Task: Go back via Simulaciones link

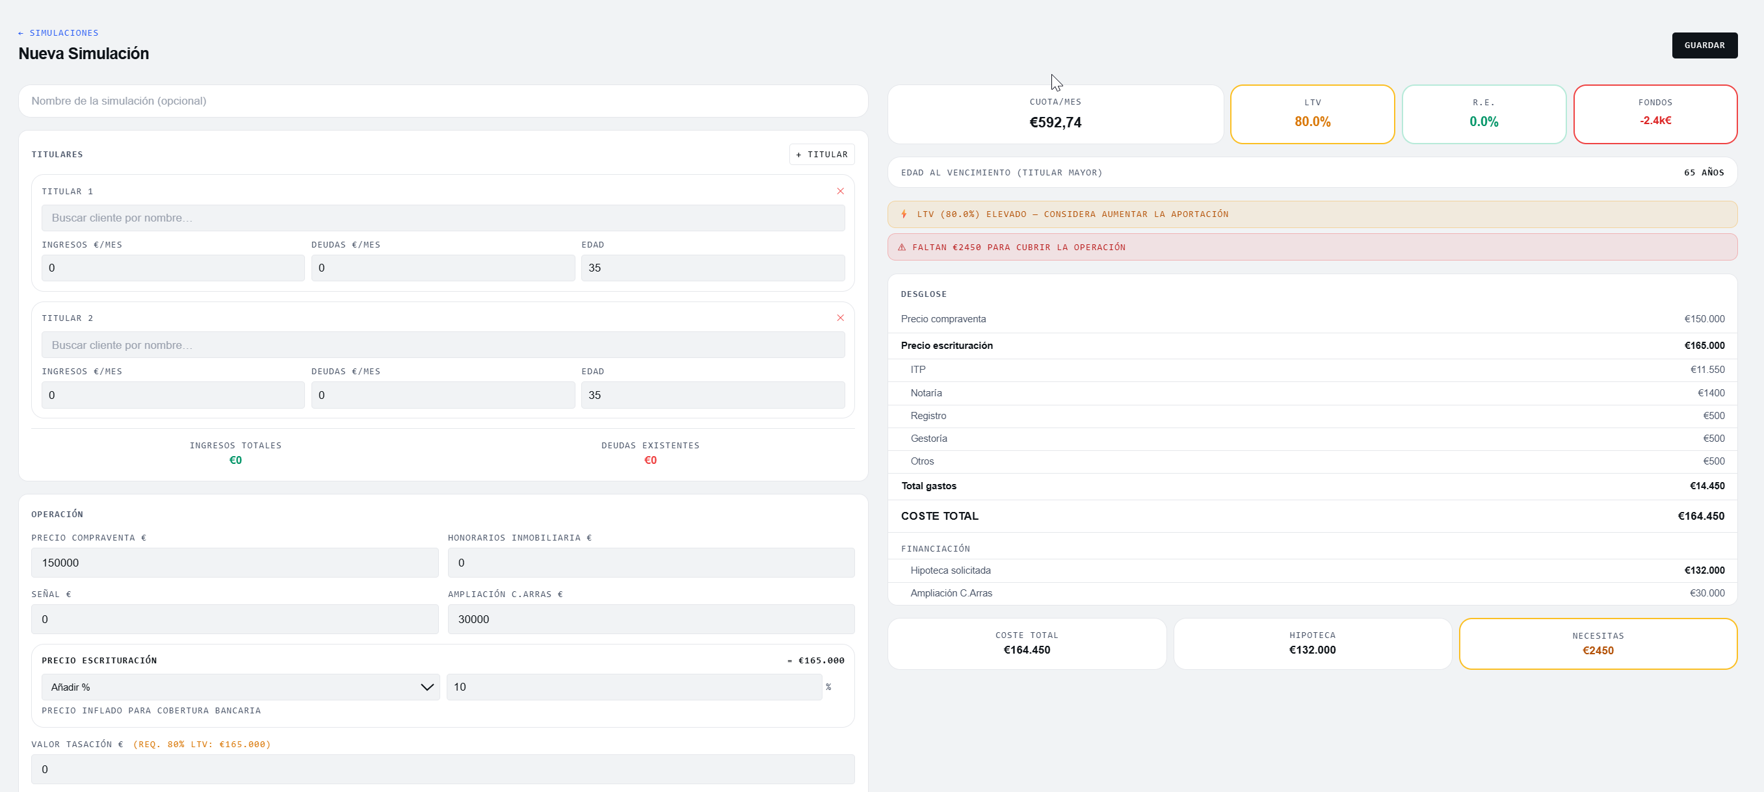Action: pyautogui.click(x=59, y=33)
